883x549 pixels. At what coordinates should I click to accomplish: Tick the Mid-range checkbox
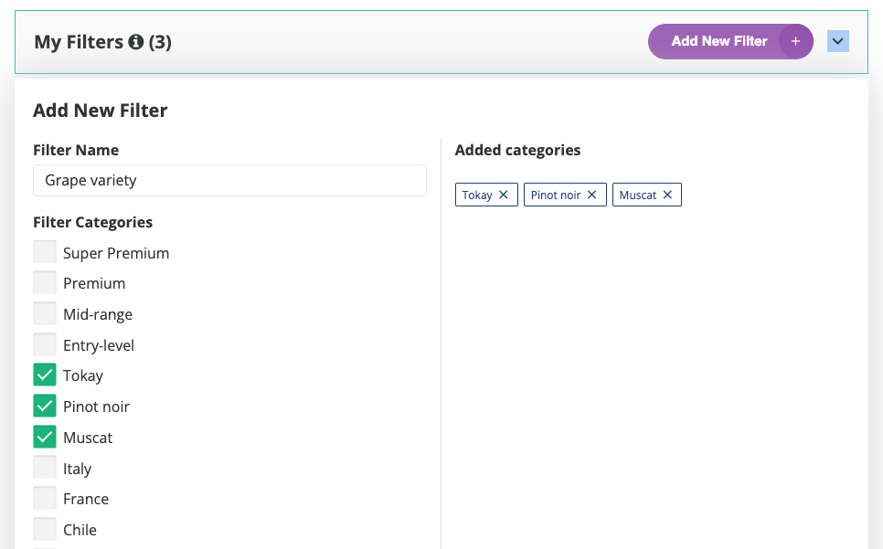point(45,313)
